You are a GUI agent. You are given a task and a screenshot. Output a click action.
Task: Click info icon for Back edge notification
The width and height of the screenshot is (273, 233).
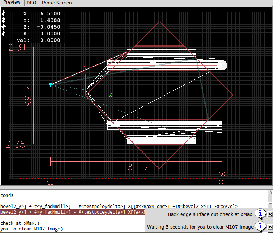click(x=261, y=214)
